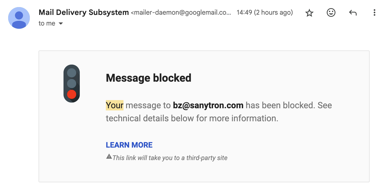This screenshot has height=191, width=387.
Task: Click the 'Message blocked' heading
Action: pyautogui.click(x=148, y=78)
